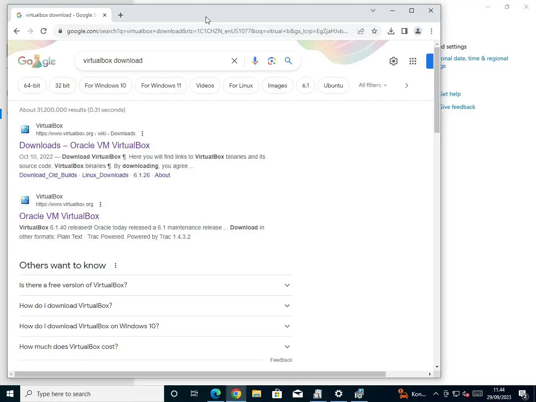Image resolution: width=536 pixels, height=402 pixels.
Task: Open the Windows Start menu
Action: point(10,394)
